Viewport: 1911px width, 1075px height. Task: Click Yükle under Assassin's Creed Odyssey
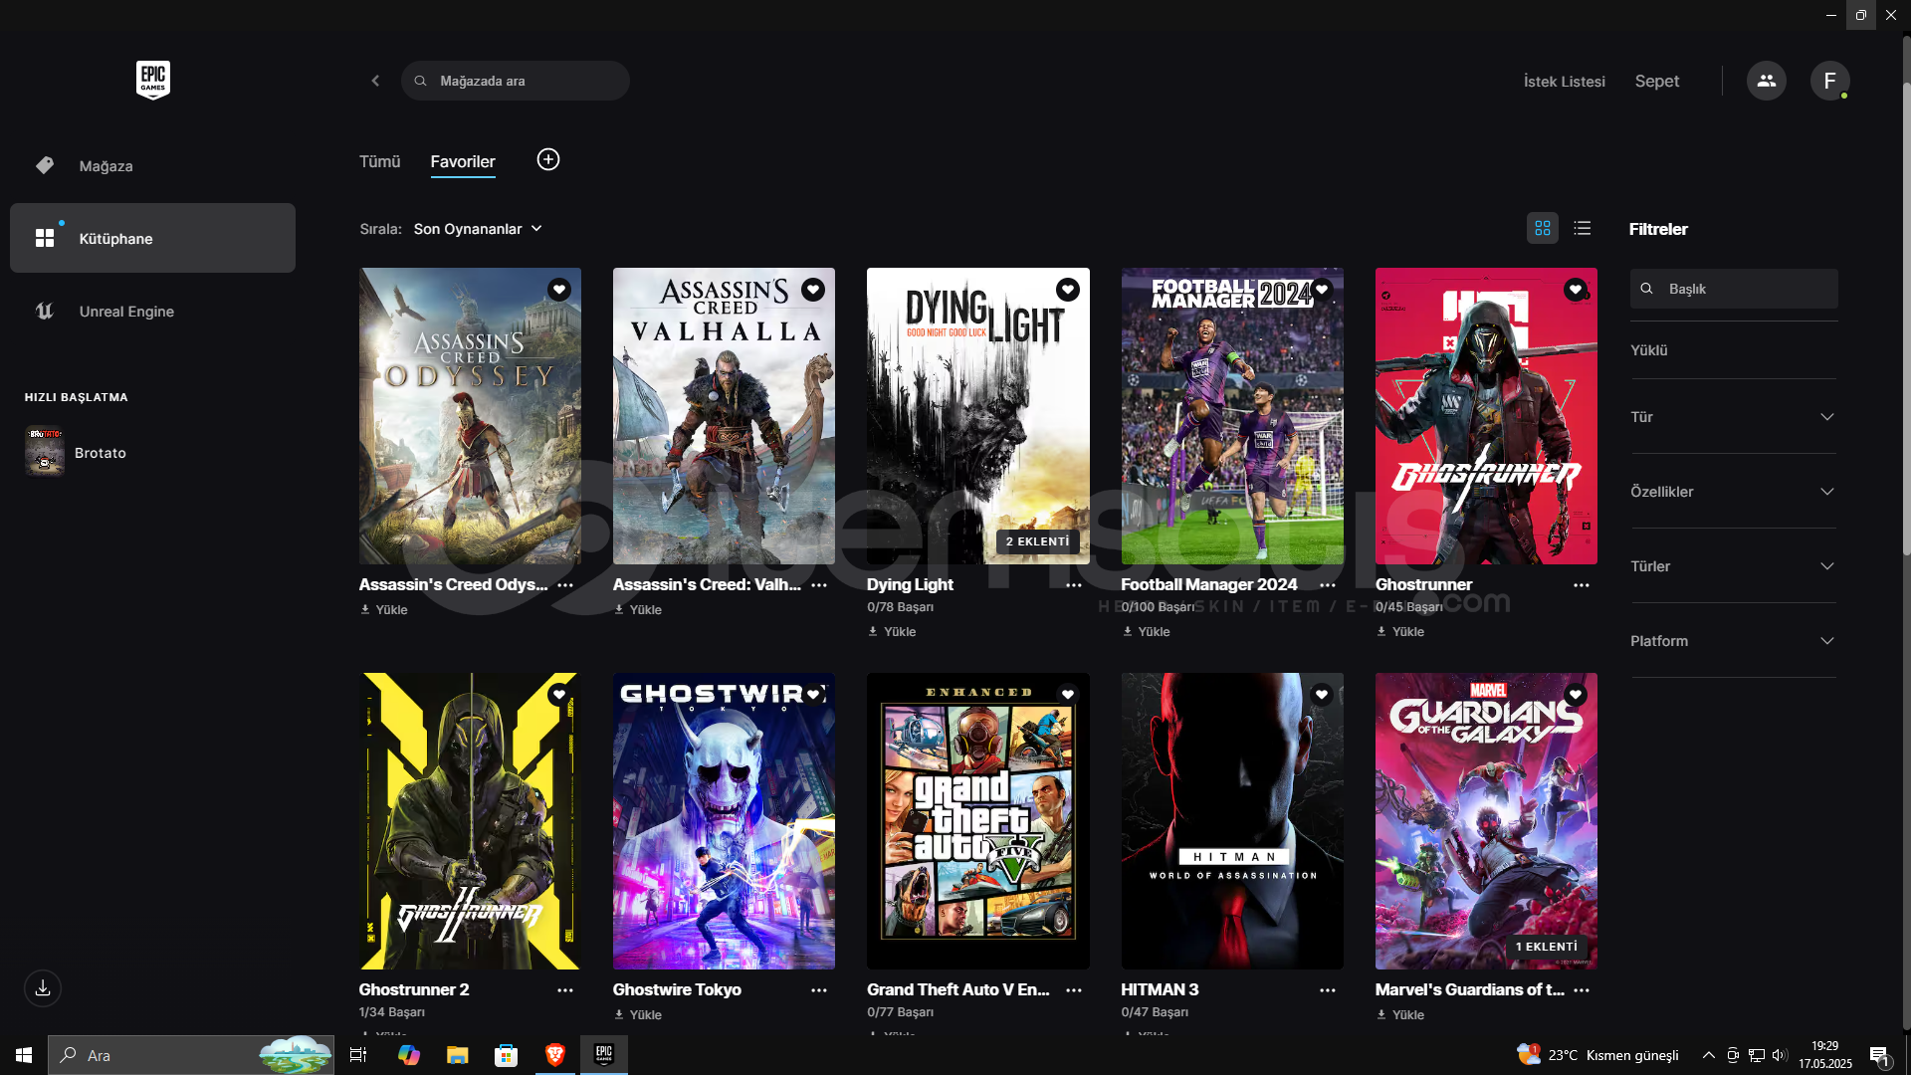pyautogui.click(x=384, y=610)
